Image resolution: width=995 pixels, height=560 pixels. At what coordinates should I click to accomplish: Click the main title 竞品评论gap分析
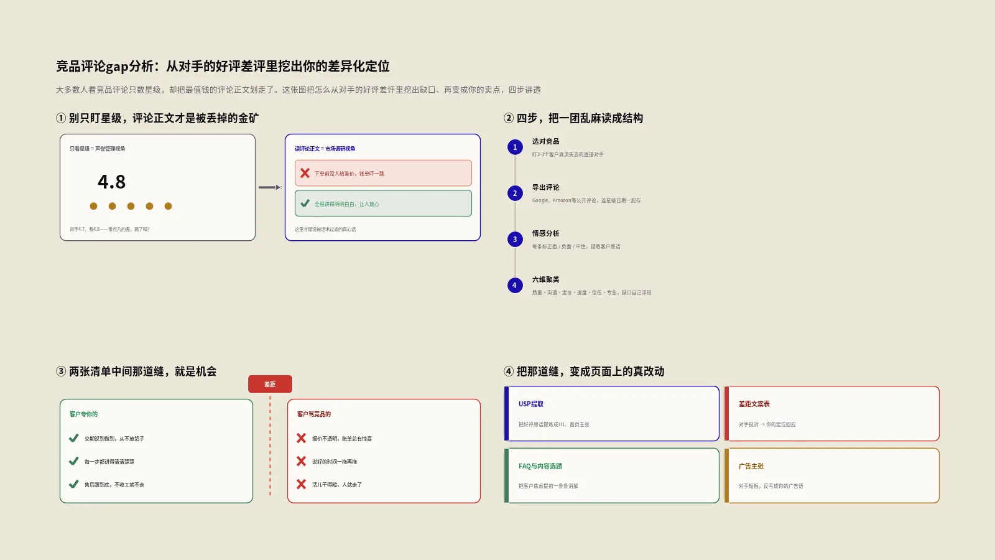(x=223, y=66)
